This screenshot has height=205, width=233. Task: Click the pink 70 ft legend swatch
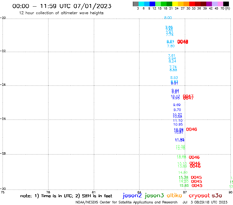coord(220,4)
